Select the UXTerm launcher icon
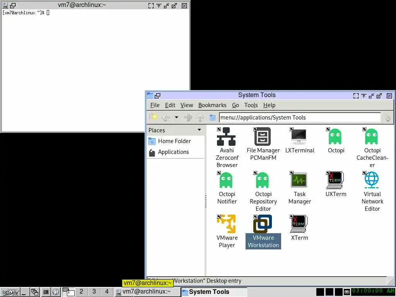This screenshot has width=396, height=297. pyautogui.click(x=335, y=180)
